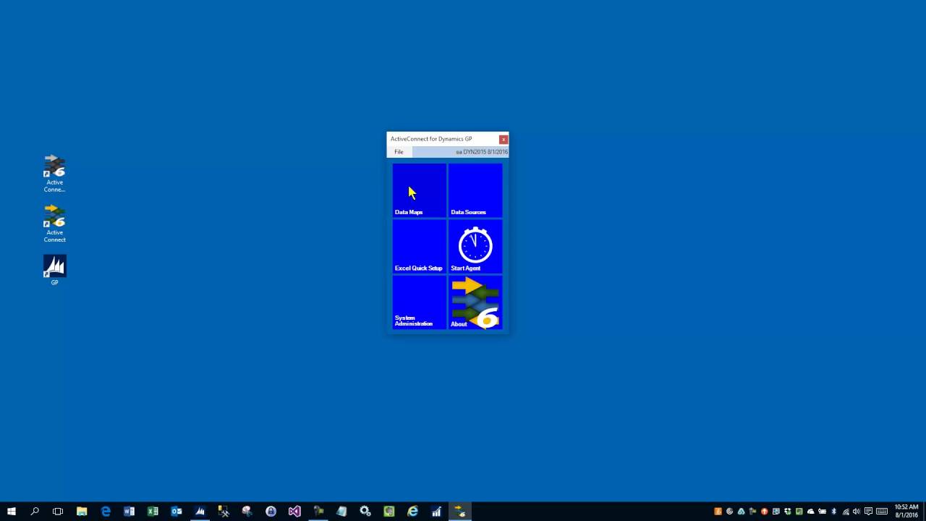Launch Visual Studio from the taskbar
926x521 pixels.
pyautogui.click(x=294, y=512)
